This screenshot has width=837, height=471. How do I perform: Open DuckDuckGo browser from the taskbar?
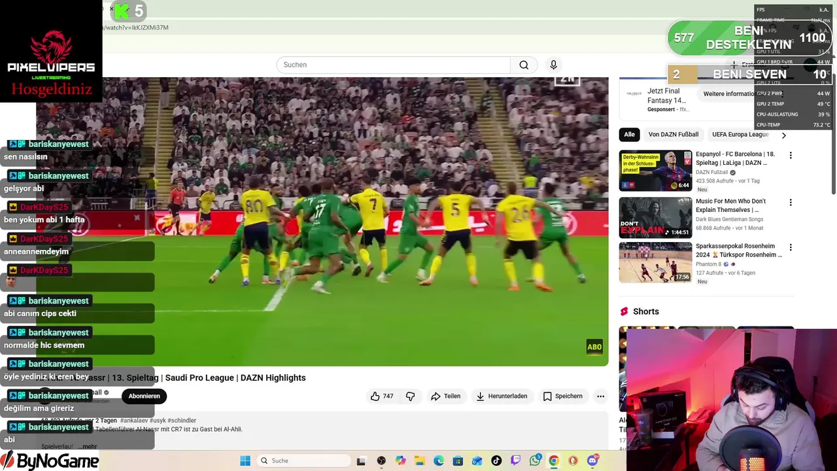(573, 461)
